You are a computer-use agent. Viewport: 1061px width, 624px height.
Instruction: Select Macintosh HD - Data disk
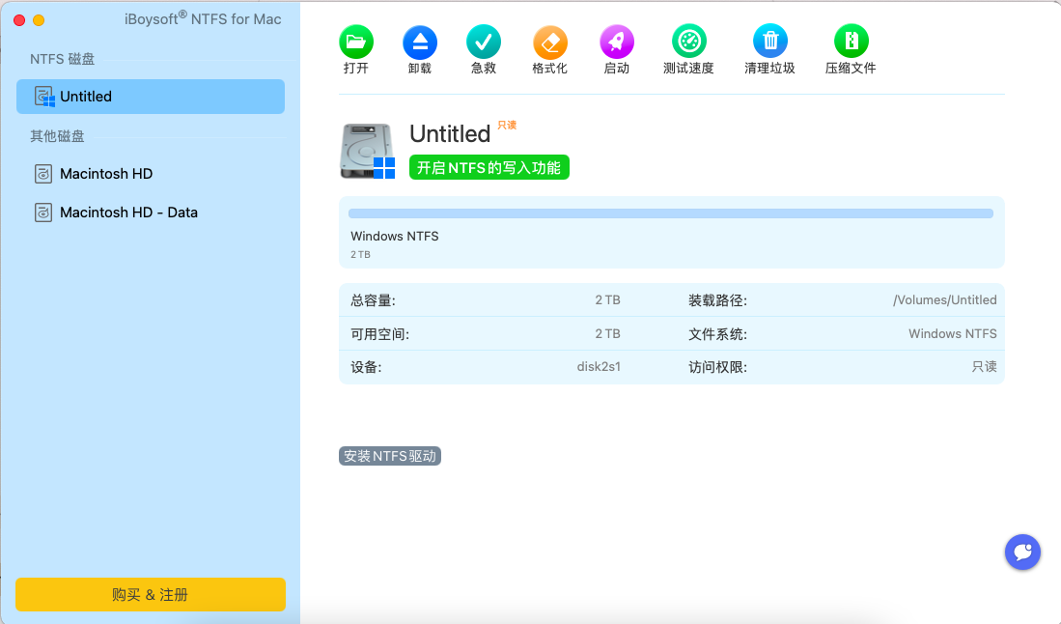(x=126, y=212)
